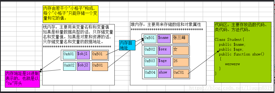Screen dimensions: 275x93
Task: Click the "public function show()" code line
Action: (242, 54)
